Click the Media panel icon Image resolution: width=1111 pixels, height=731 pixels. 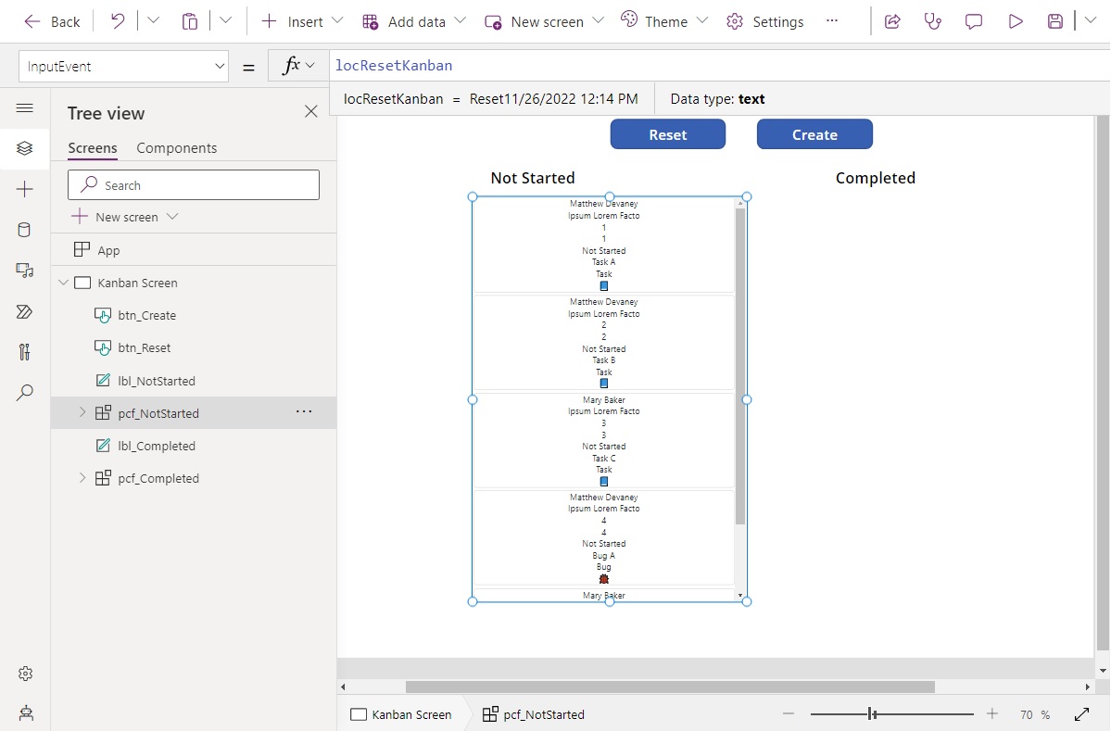[x=25, y=270]
